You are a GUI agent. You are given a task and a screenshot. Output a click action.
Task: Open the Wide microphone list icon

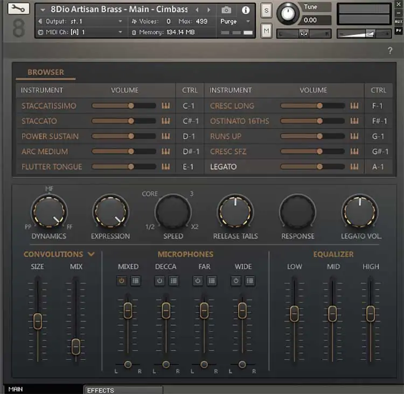pos(249,280)
